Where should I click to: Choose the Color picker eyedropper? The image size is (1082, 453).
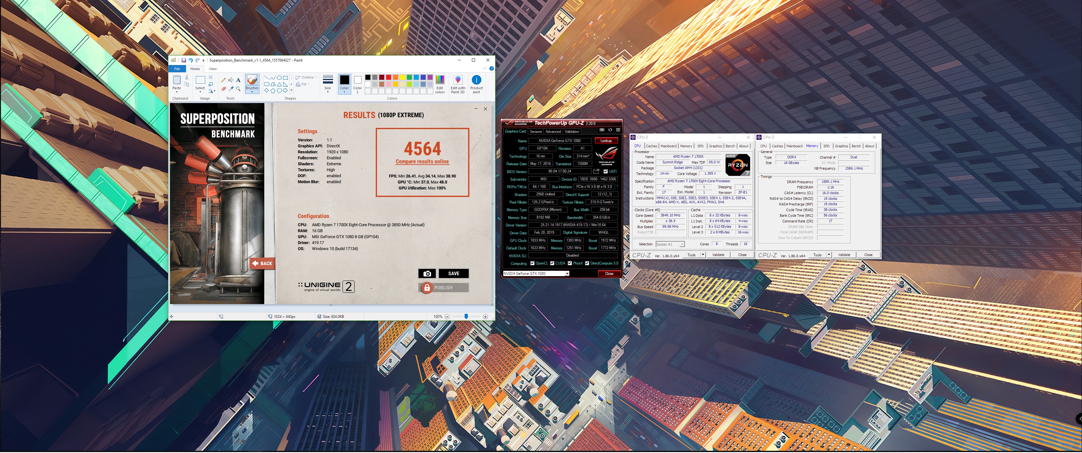click(x=231, y=89)
